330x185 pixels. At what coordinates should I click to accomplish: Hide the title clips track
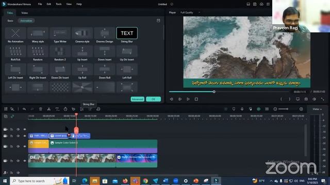tap(25, 136)
